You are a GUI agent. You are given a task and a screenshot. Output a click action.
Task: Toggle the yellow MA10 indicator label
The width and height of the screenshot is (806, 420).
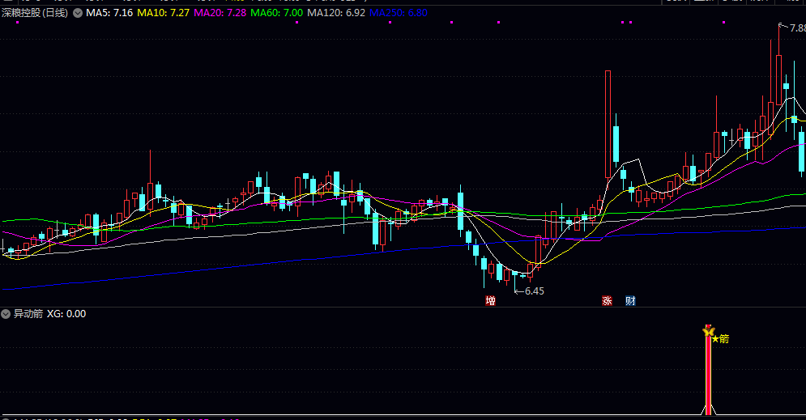(164, 13)
